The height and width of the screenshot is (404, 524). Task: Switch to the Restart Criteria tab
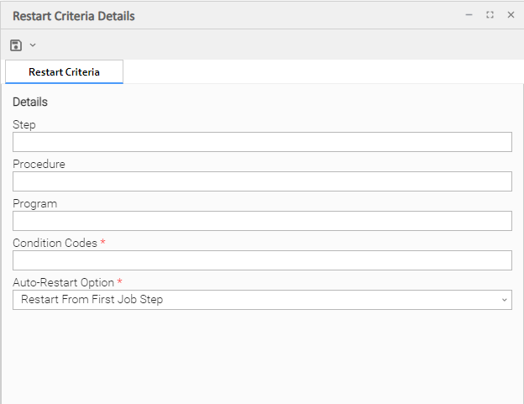tap(64, 72)
